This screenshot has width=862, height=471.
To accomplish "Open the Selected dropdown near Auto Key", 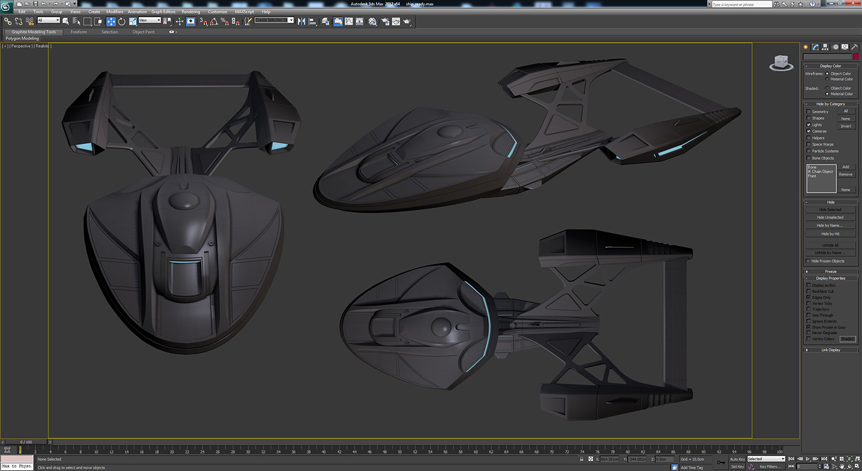I will click(x=766, y=459).
